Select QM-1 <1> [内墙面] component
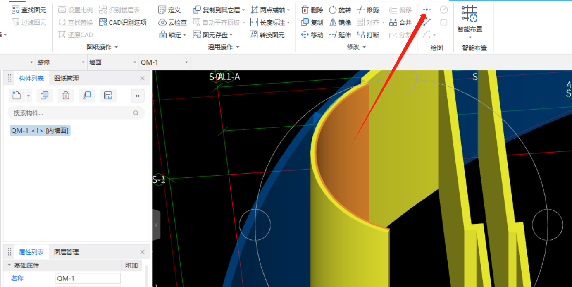 point(40,131)
